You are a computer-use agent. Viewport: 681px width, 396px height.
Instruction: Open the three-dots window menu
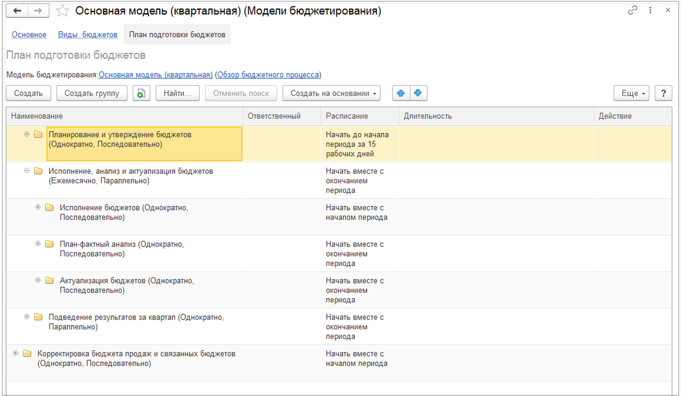click(x=651, y=10)
